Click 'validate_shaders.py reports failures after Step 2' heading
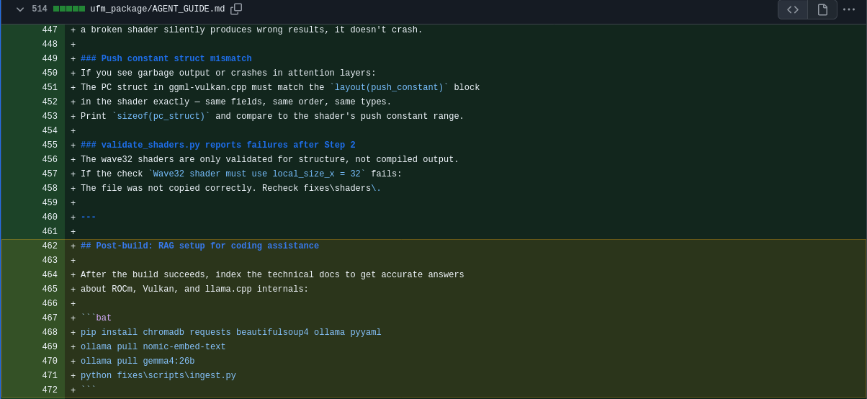Viewport: 867px width, 399px height. pyautogui.click(x=218, y=145)
